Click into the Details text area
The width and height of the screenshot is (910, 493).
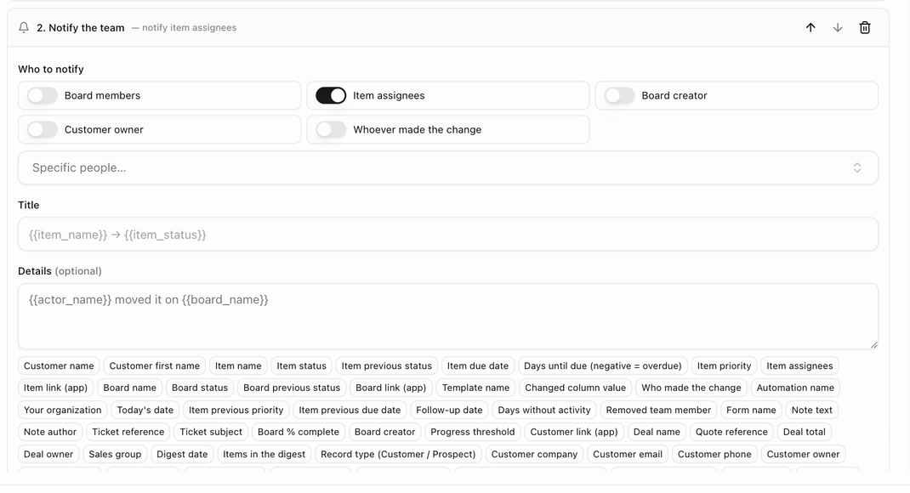coord(447,316)
